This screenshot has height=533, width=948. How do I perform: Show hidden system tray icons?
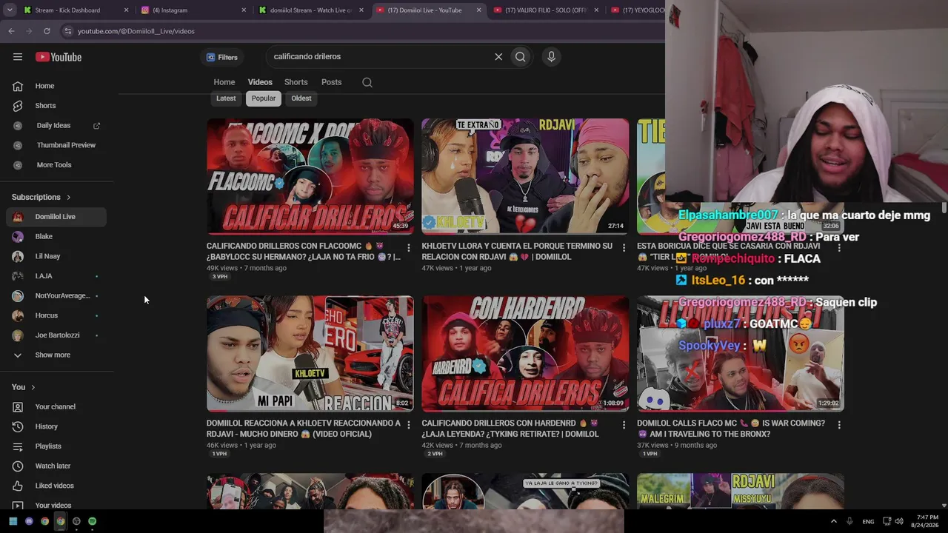click(x=833, y=521)
